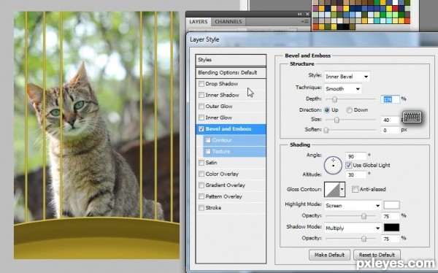This screenshot has height=273, width=438.
Task: Tick the Inner Glow checkbox
Action: (201, 118)
